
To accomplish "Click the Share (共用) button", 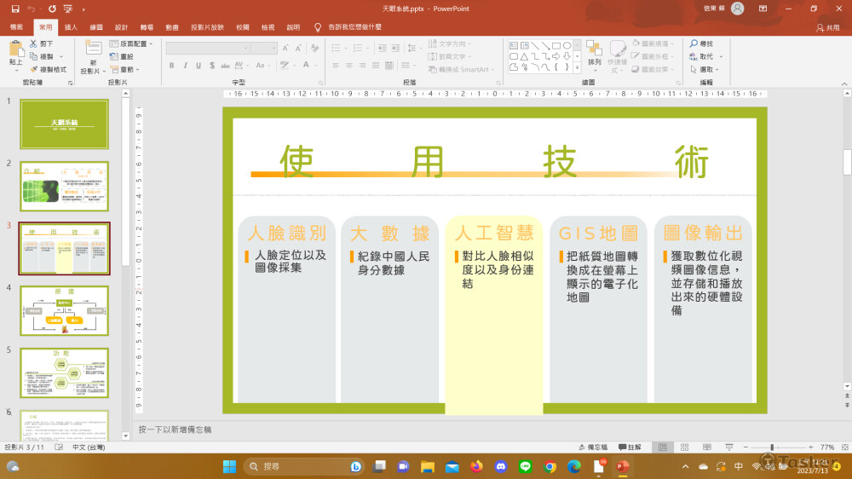I will [826, 27].
